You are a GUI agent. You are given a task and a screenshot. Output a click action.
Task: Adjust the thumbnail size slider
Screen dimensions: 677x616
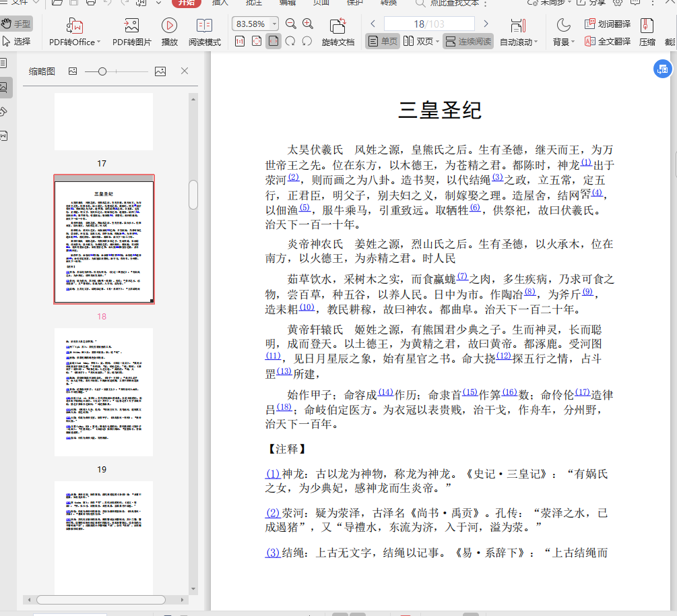point(102,71)
